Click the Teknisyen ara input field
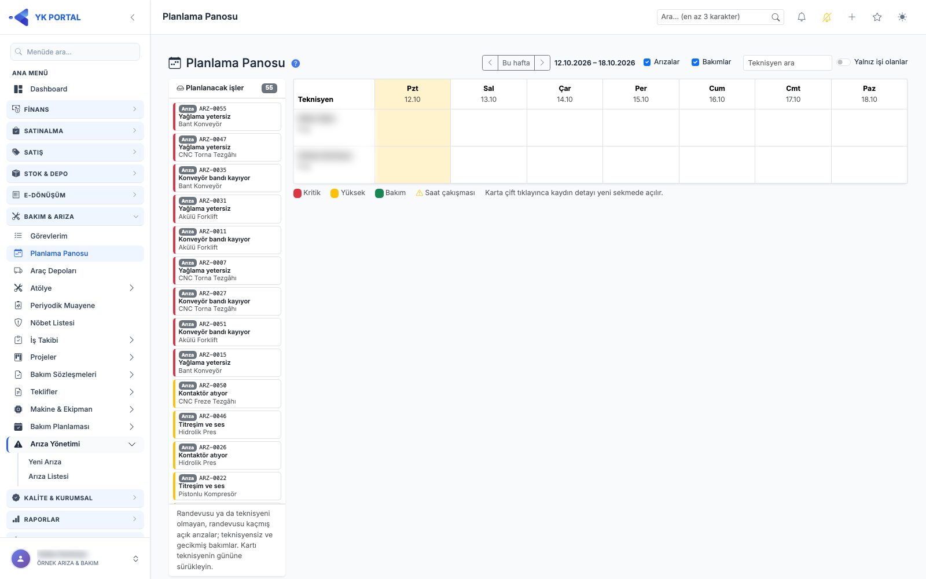Viewport: 926px width, 579px height. tap(787, 63)
